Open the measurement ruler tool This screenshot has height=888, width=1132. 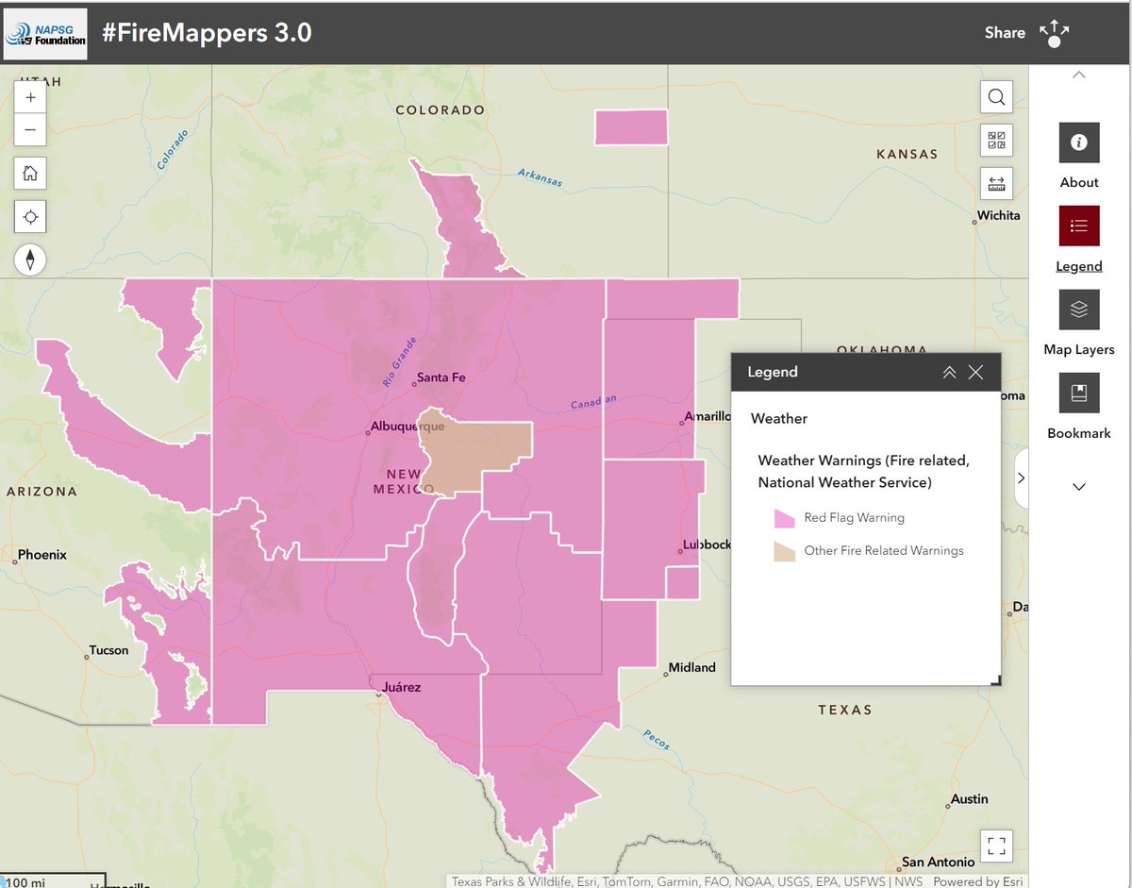click(996, 183)
